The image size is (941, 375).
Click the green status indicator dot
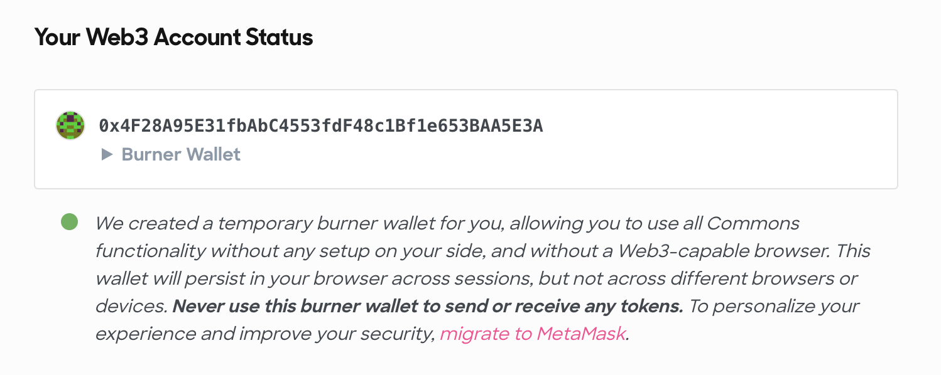pyautogui.click(x=69, y=222)
